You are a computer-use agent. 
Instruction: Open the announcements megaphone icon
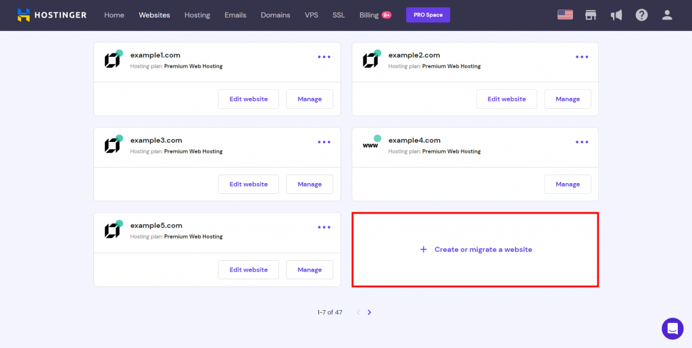[616, 15]
